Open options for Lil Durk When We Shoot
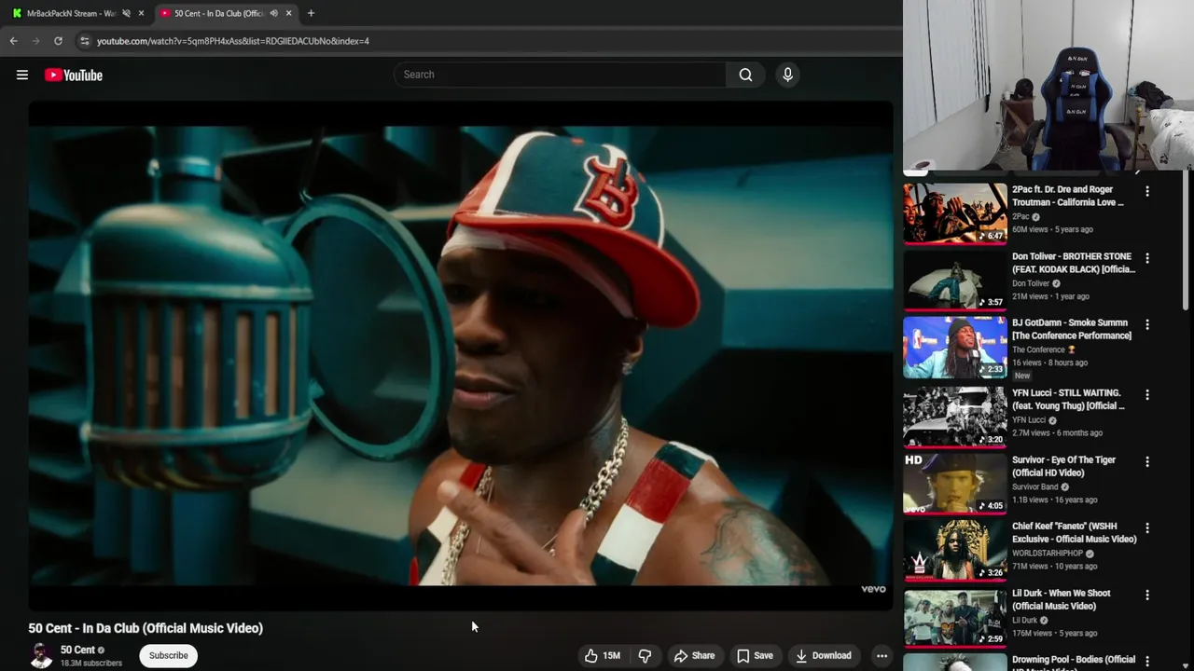The width and height of the screenshot is (1194, 671). tap(1147, 595)
